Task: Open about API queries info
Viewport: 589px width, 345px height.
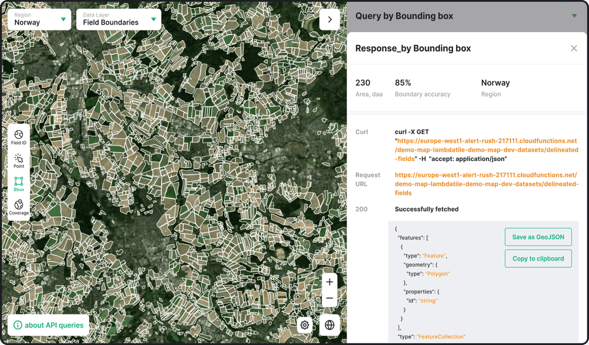Action: pyautogui.click(x=48, y=325)
